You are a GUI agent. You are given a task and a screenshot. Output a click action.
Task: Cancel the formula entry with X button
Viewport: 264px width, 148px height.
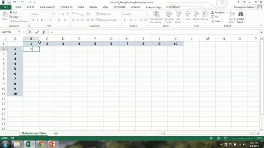(x=30, y=32)
